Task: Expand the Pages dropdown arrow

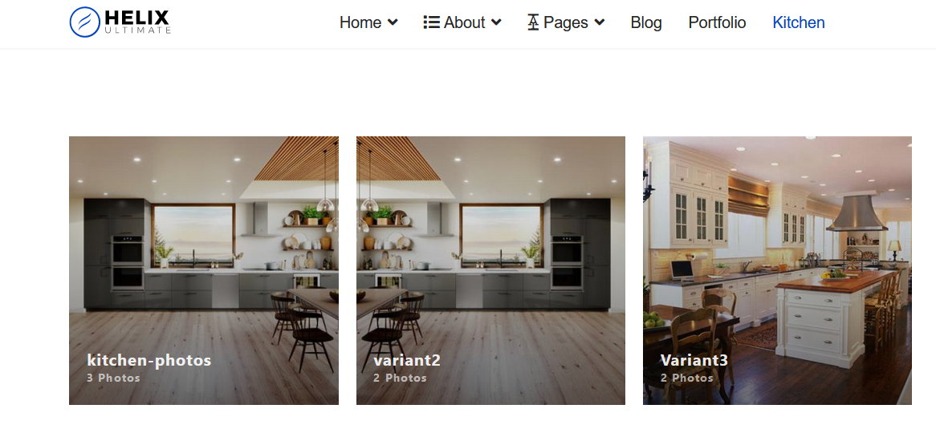Action: (600, 22)
